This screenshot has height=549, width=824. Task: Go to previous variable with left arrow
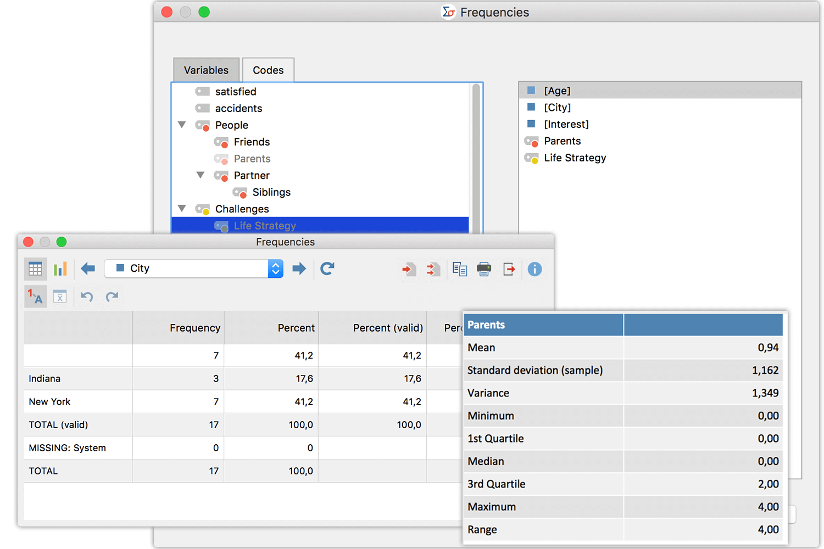point(88,268)
